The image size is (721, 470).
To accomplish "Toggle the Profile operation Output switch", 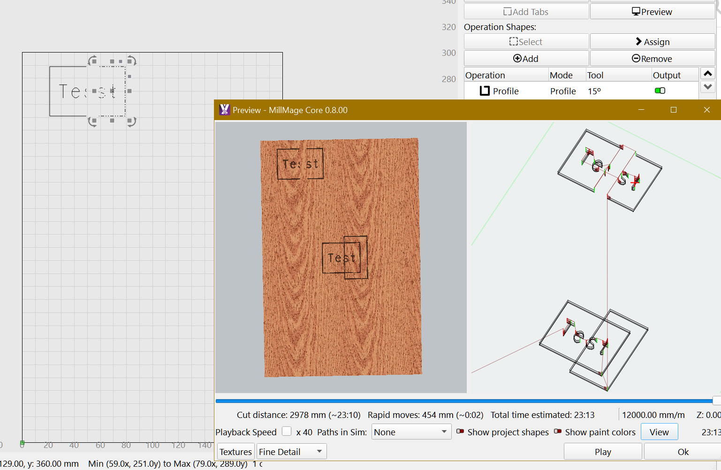I will 660,91.
